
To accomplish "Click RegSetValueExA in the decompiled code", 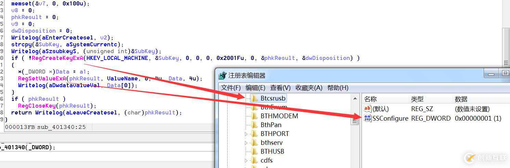I will point(42,78).
